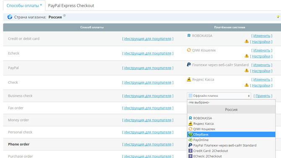Open the Оффлайн платеж payment system dropdown
281x158 pixels.
[219, 96]
